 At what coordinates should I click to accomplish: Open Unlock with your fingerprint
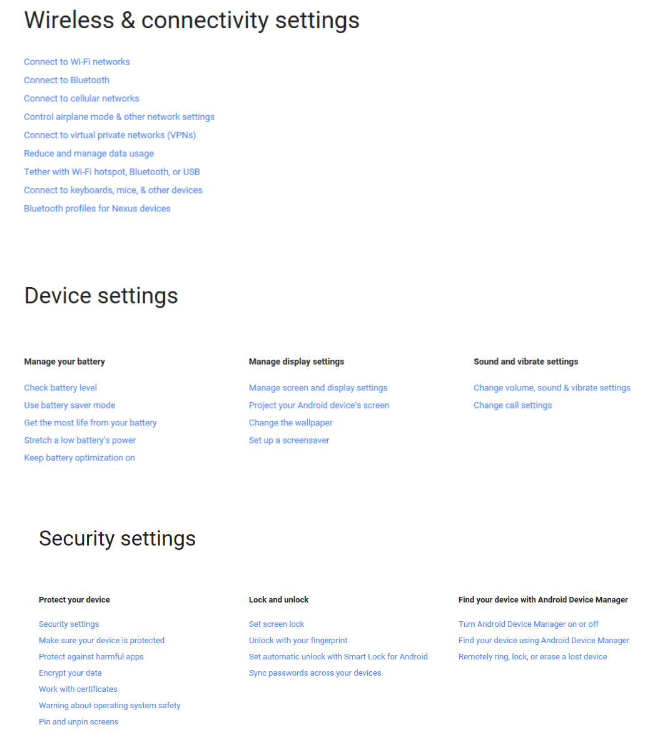(x=298, y=641)
